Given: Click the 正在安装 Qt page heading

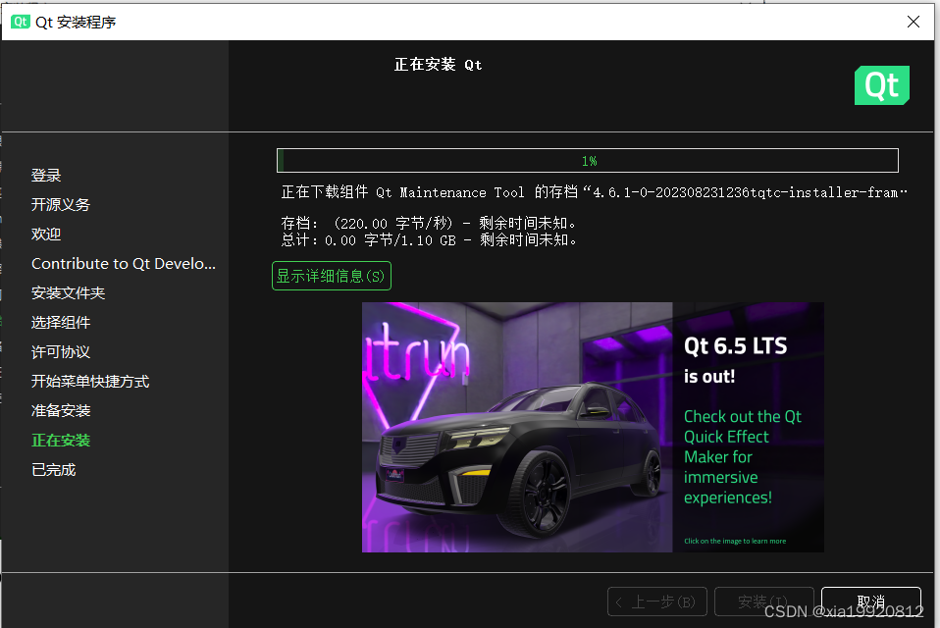Looking at the screenshot, I should (439, 64).
